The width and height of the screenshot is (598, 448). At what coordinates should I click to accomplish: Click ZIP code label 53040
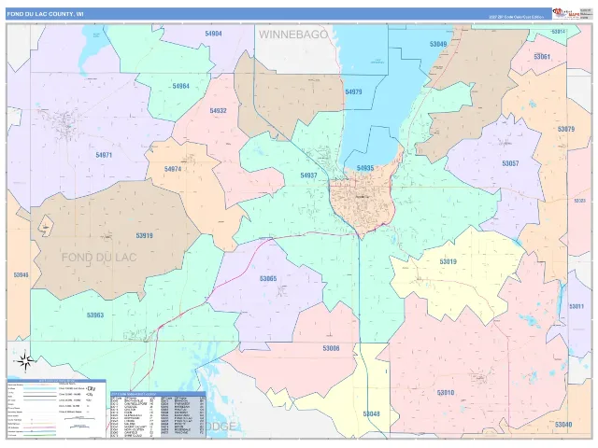pos(563,425)
